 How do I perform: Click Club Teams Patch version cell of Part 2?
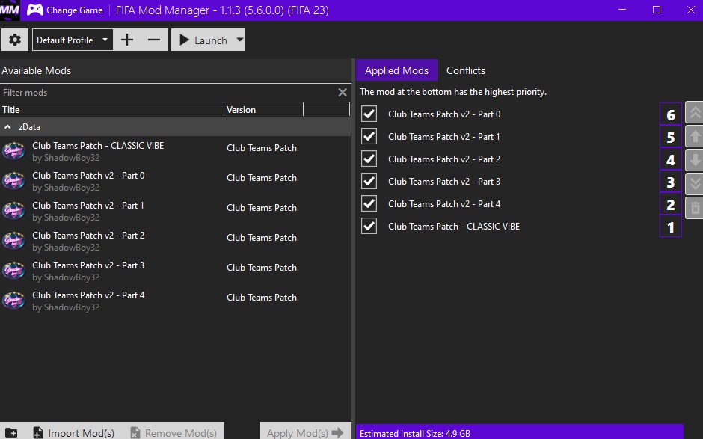coord(262,238)
